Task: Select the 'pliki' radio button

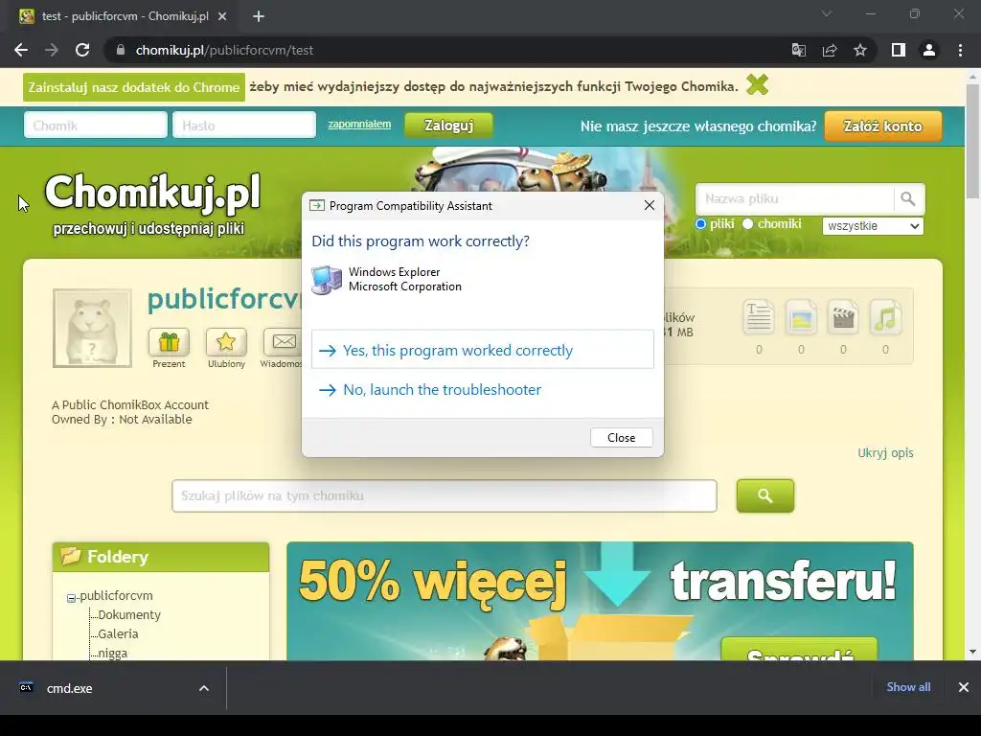Action: click(700, 224)
